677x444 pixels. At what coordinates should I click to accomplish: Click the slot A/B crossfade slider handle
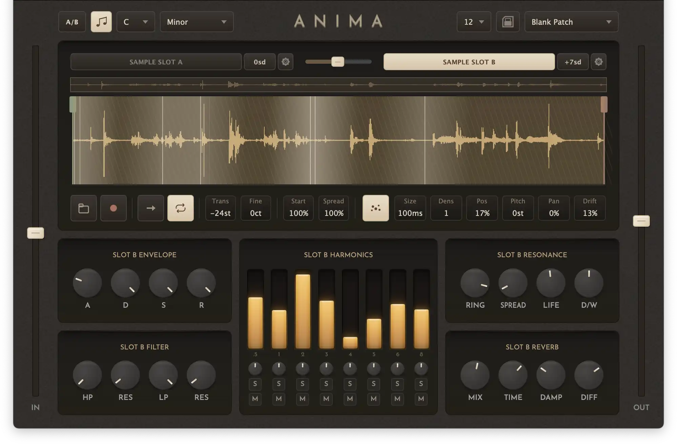pos(337,62)
